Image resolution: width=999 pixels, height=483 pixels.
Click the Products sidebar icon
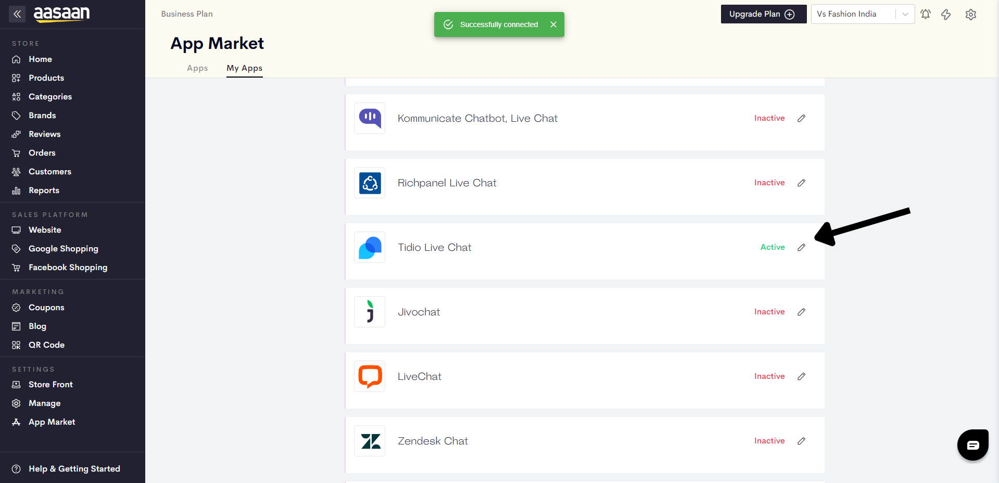click(16, 78)
